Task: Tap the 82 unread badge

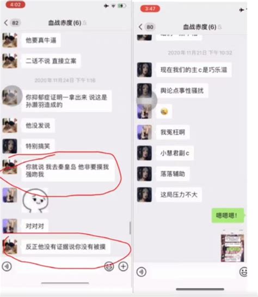Action: pyautogui.click(x=15, y=23)
